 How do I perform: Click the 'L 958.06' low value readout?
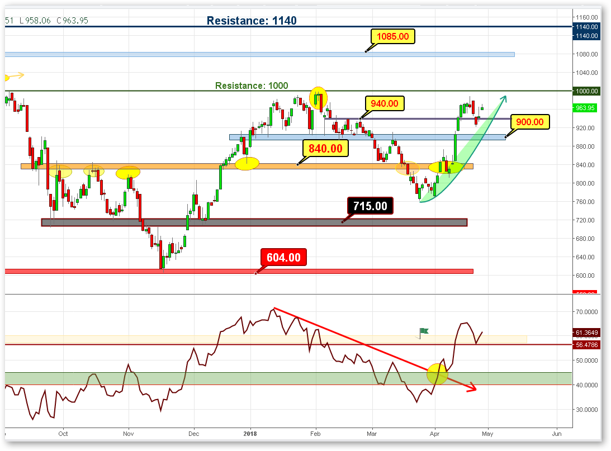click(x=35, y=21)
